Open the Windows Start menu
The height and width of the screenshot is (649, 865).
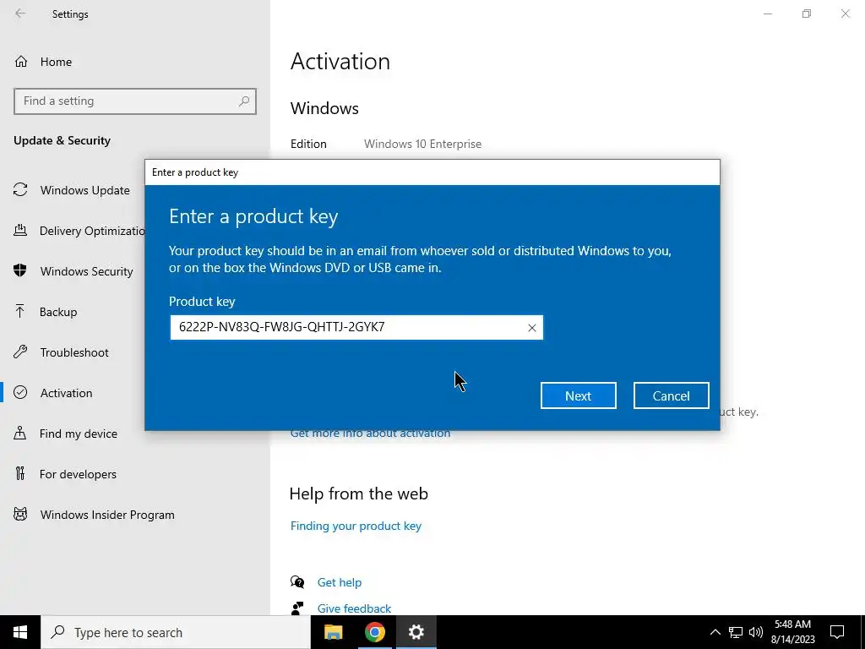20,632
